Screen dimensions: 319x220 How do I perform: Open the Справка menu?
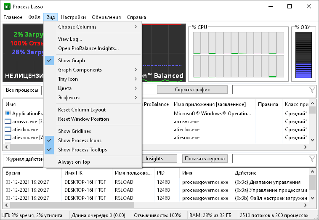136,17
